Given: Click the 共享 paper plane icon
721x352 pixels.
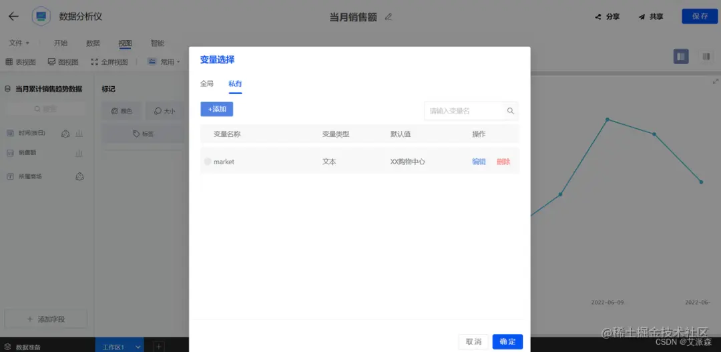Looking at the screenshot, I should (x=642, y=17).
